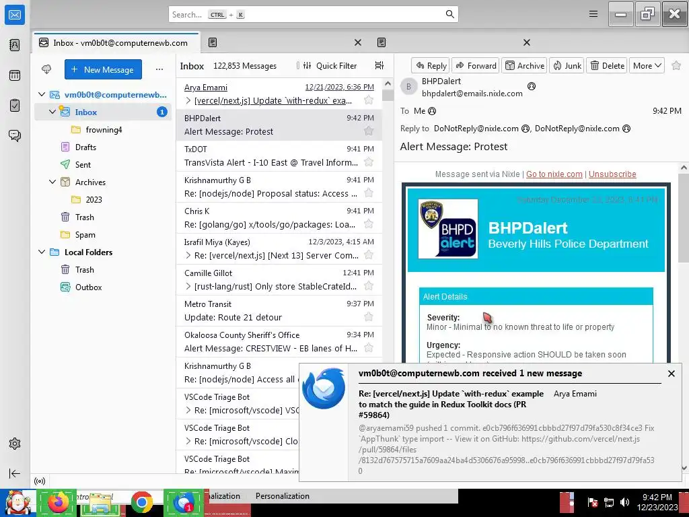The height and width of the screenshot is (517, 689).
Task: Star the BHPDalert Alert Message: Protest email
Action: click(x=369, y=131)
